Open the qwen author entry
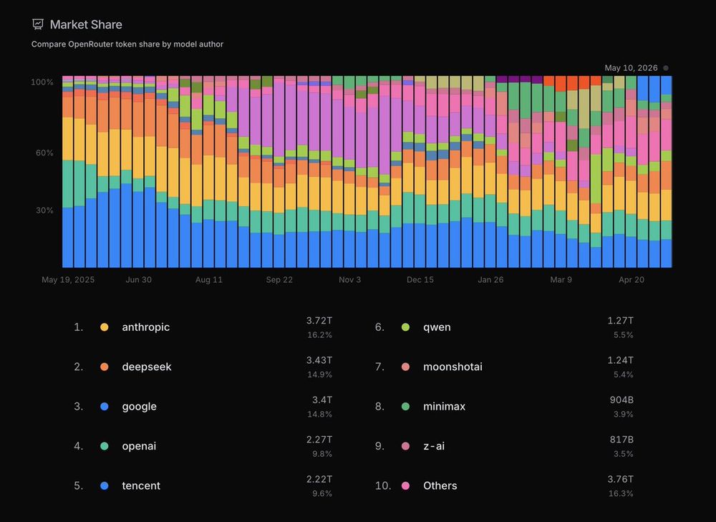The image size is (716, 522). click(x=437, y=327)
